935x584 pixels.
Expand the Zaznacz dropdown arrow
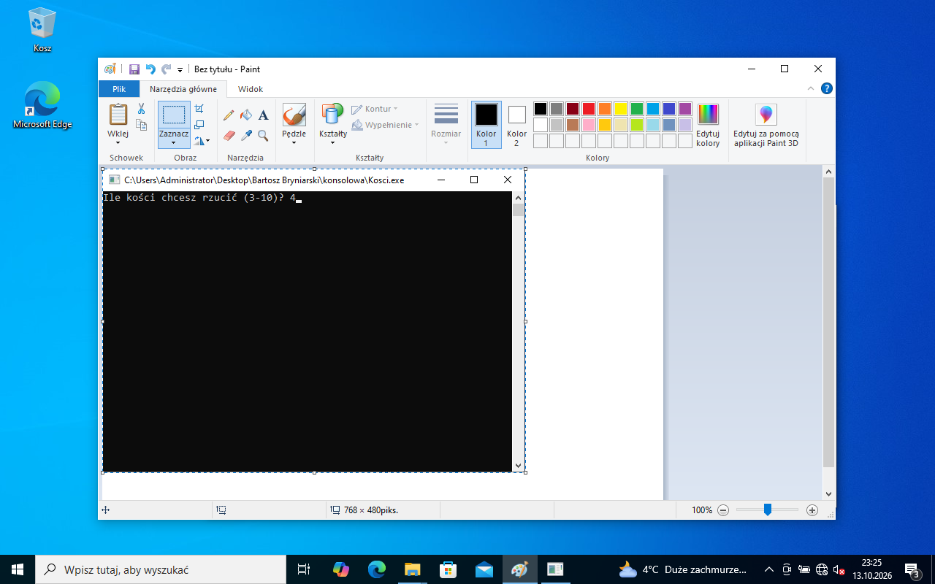pos(174,143)
